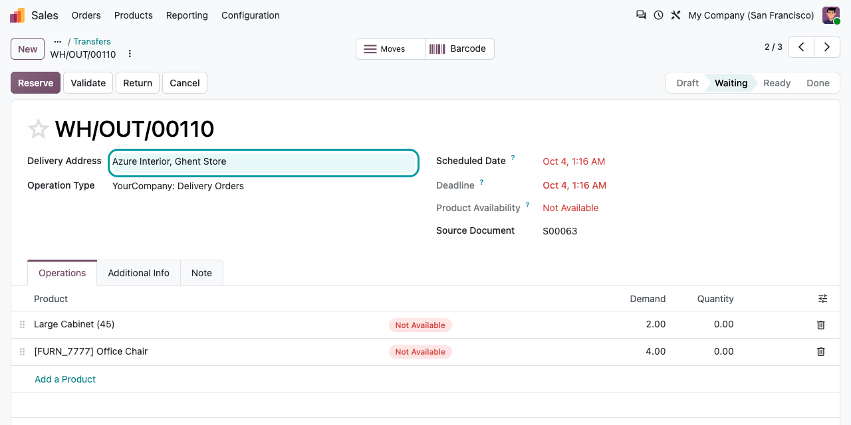Open the activities clock icon
851x425 pixels.
coord(658,15)
